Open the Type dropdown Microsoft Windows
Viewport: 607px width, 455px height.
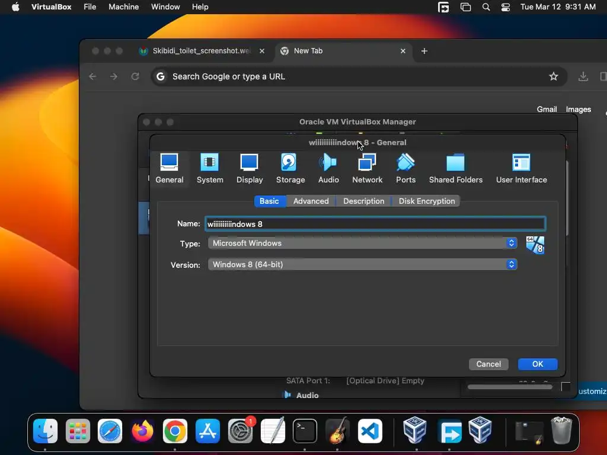[362, 243]
